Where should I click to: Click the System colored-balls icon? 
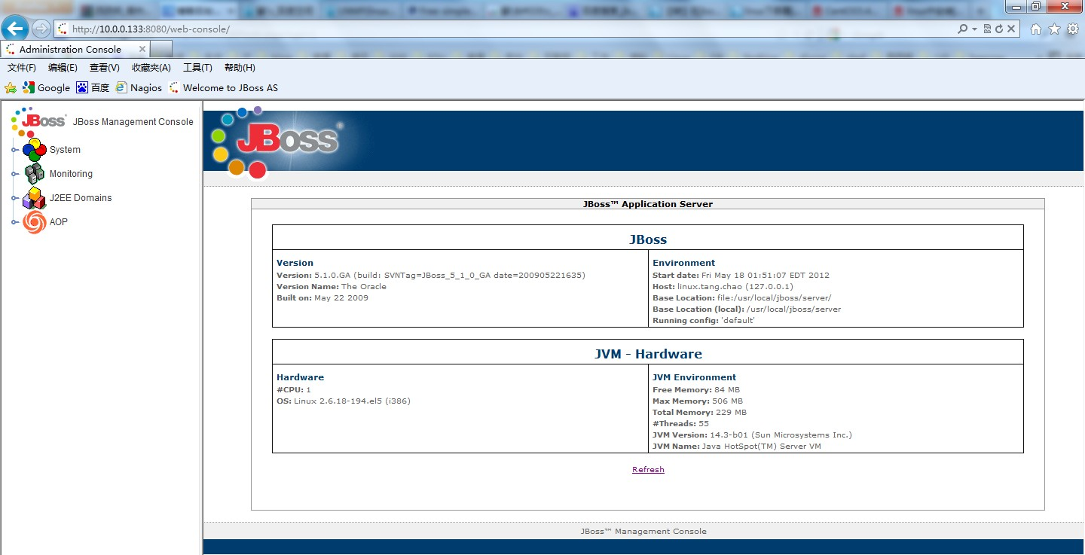(x=35, y=150)
